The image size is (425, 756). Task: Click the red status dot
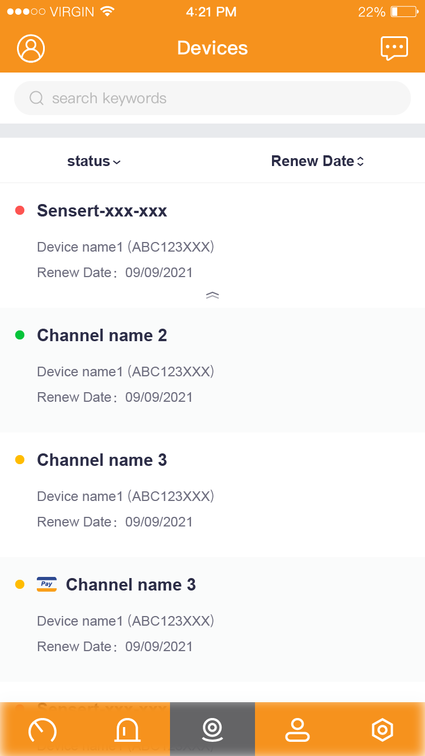pyautogui.click(x=20, y=211)
